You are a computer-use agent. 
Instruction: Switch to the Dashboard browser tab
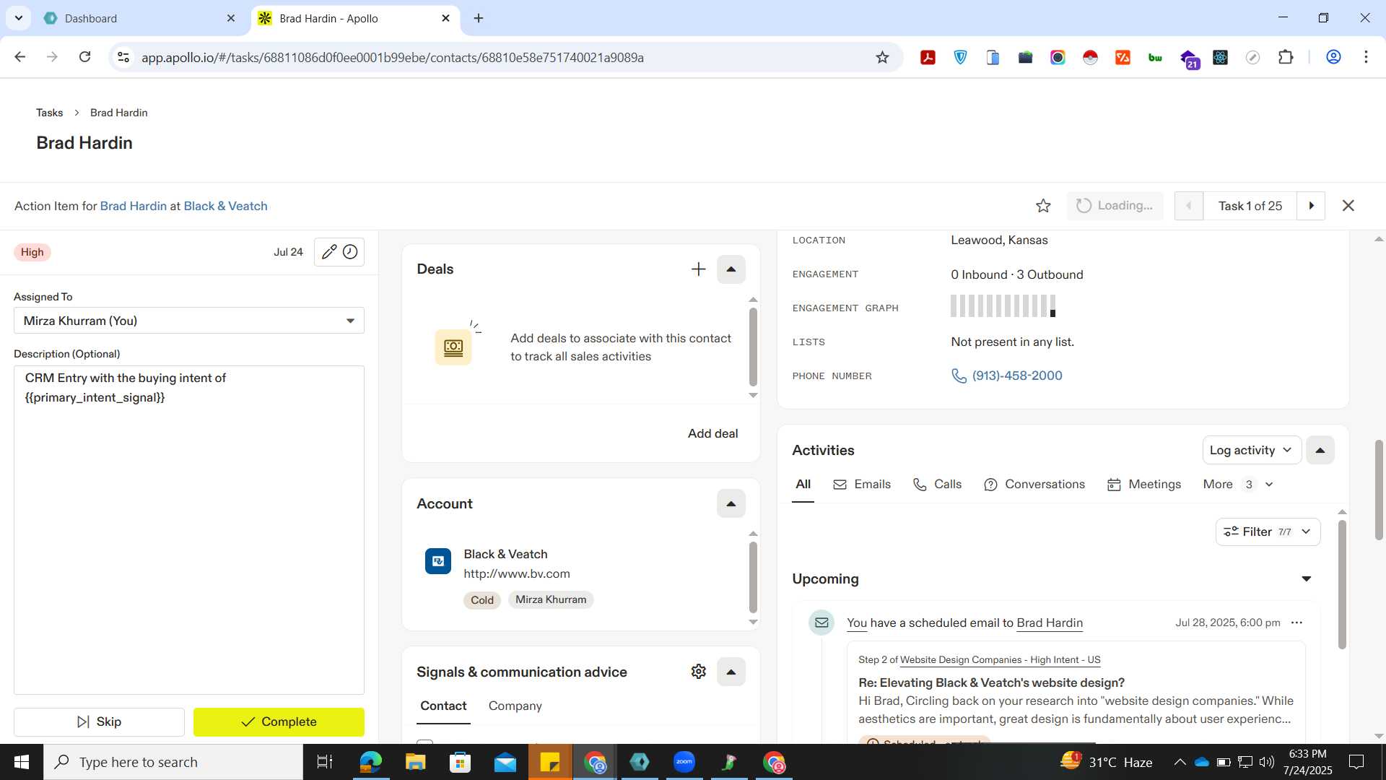click(141, 18)
